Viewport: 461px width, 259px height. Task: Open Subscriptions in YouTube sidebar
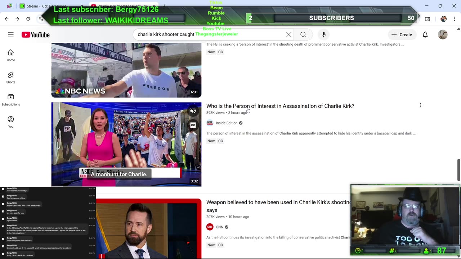(11, 100)
